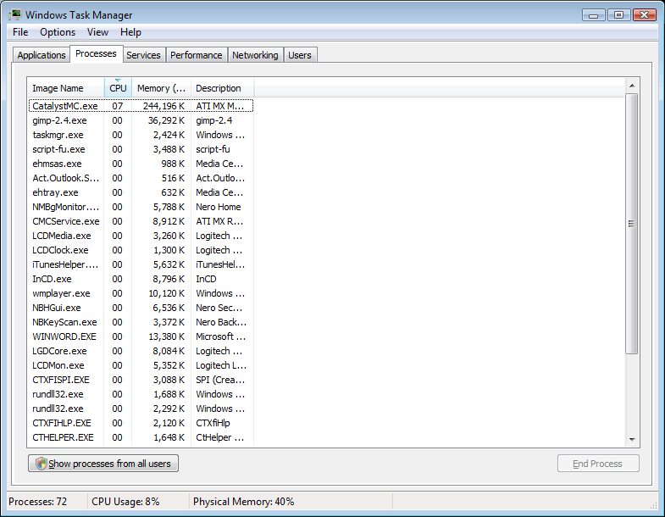Select the LCDClock.exe process
Screen dimensions: 665x517
pos(141,250)
